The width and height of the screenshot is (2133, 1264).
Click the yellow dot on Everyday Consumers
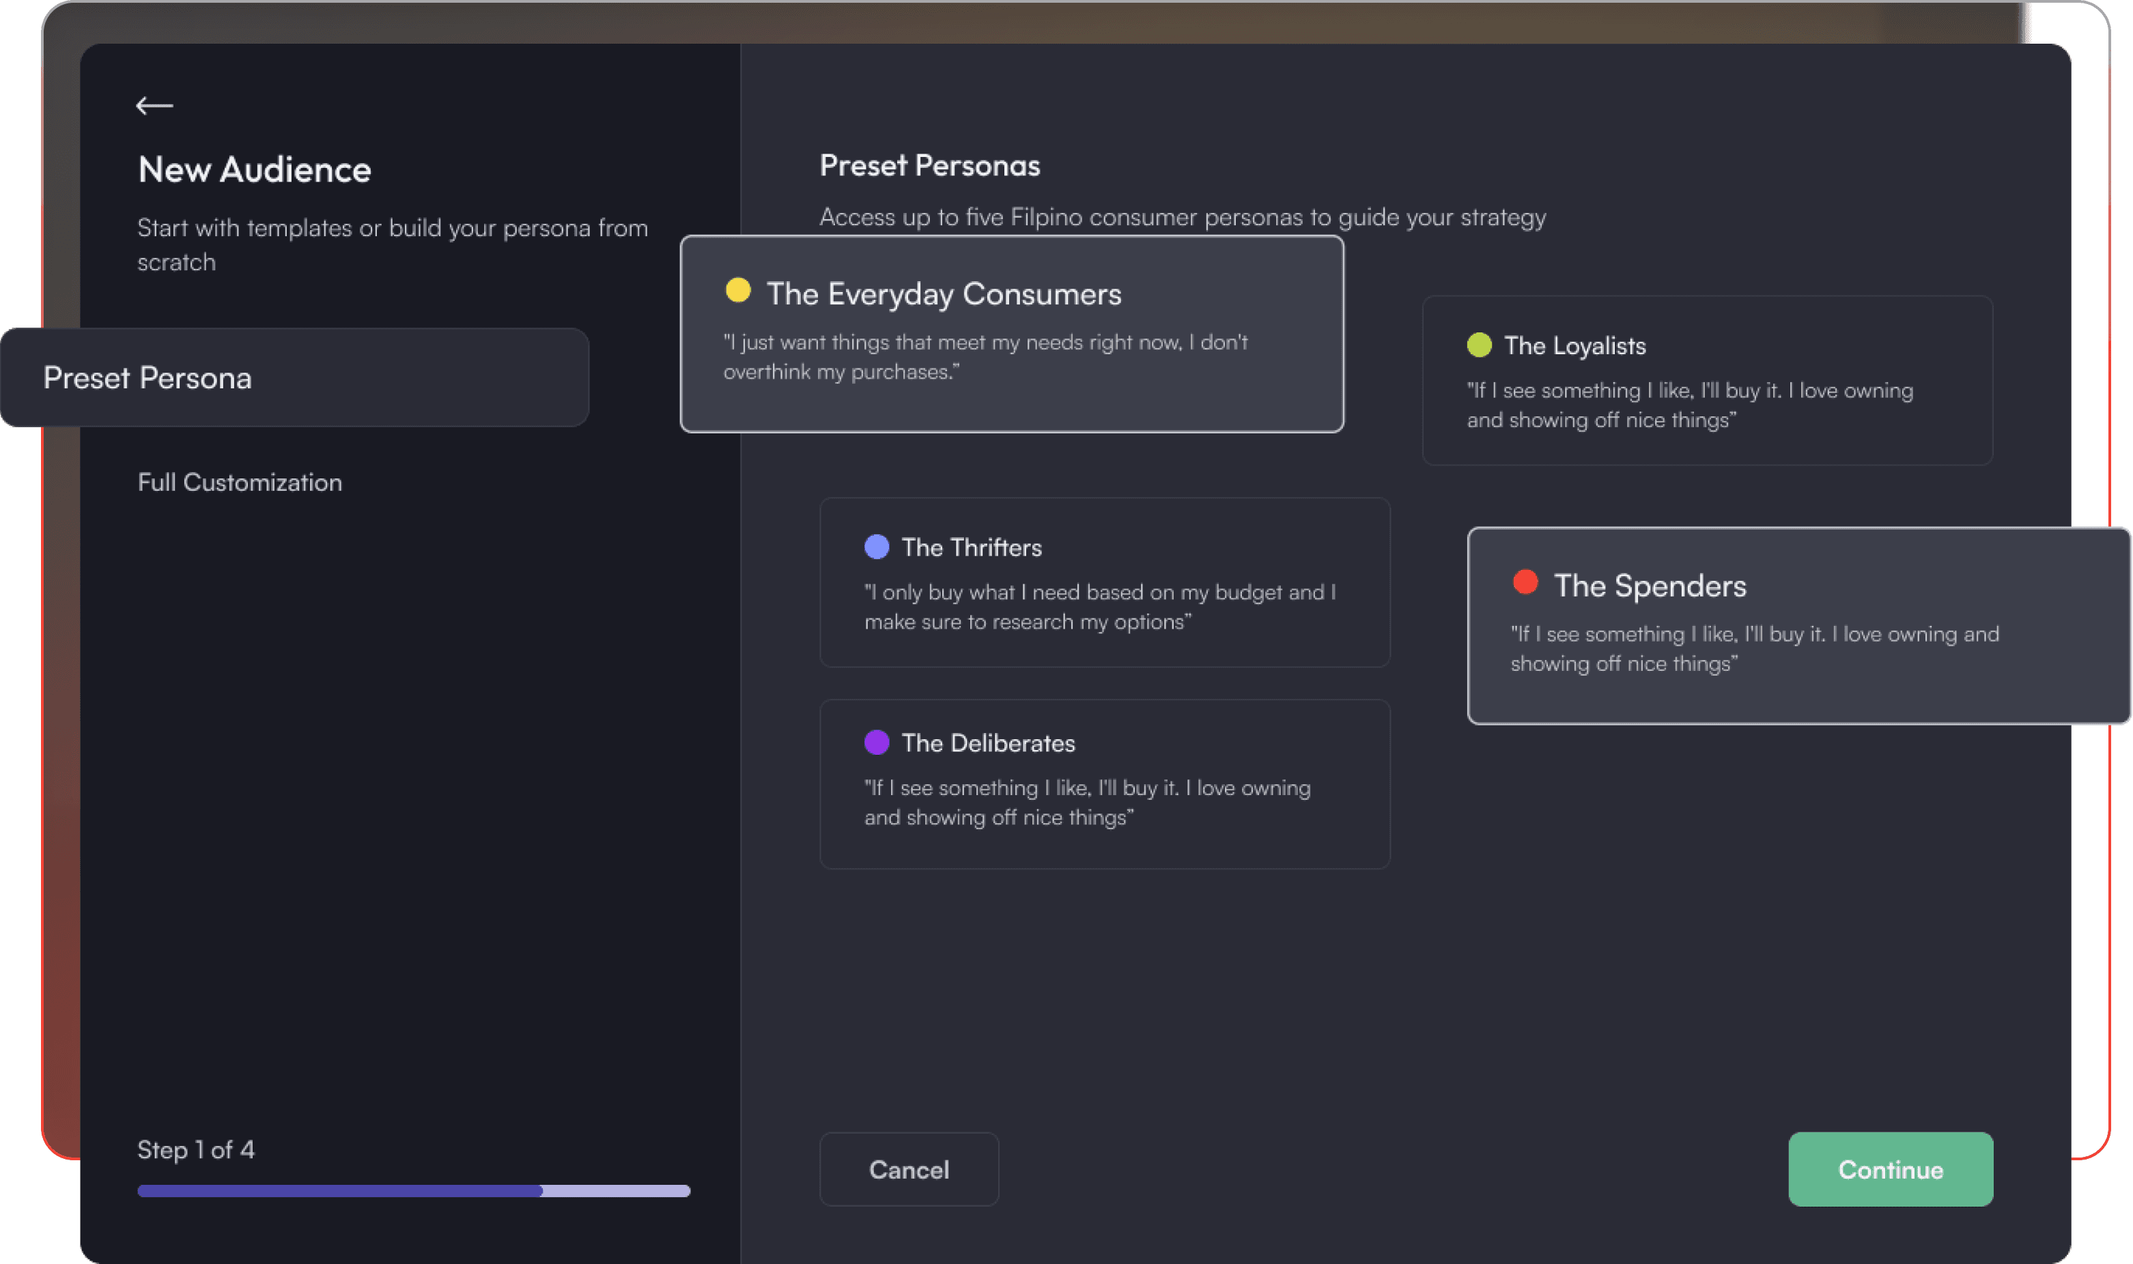pyautogui.click(x=737, y=291)
